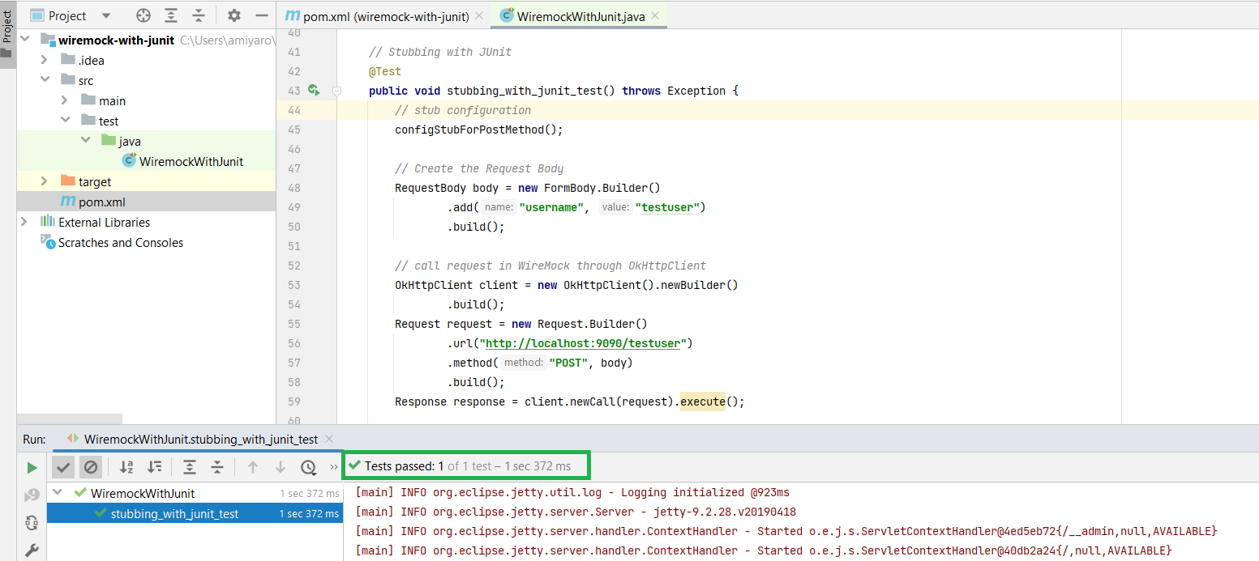Select pom.xml in the project tree

[x=101, y=202]
